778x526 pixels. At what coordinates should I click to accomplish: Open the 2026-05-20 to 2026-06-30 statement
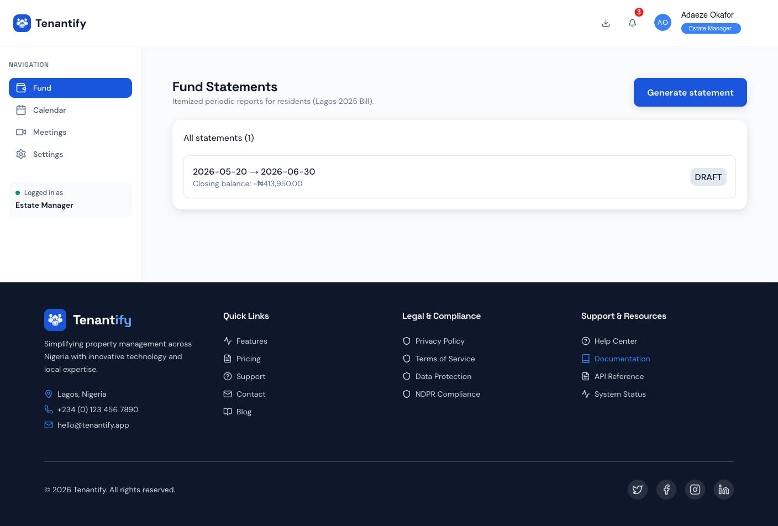(x=460, y=177)
